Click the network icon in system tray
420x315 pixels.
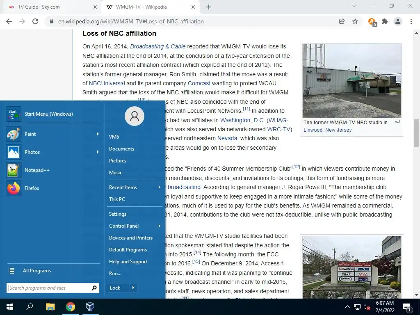click(357, 307)
